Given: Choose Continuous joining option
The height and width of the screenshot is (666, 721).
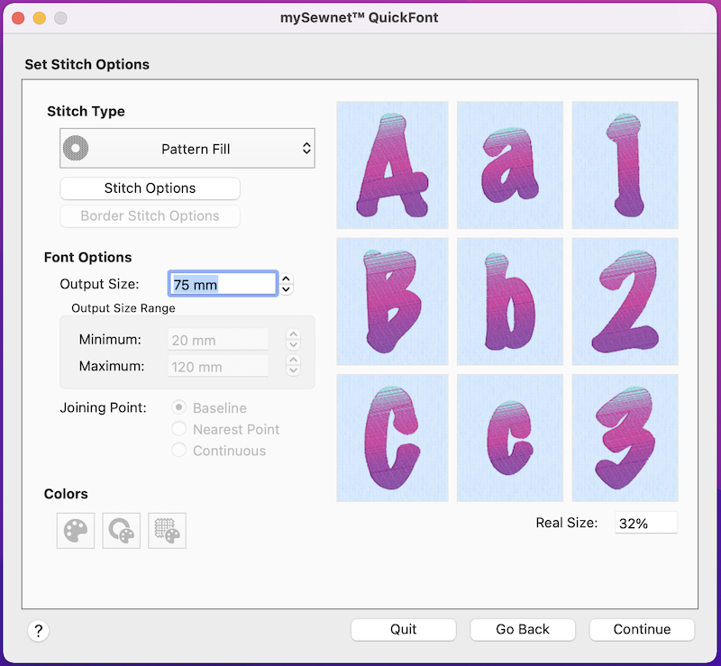Looking at the screenshot, I should [178, 450].
